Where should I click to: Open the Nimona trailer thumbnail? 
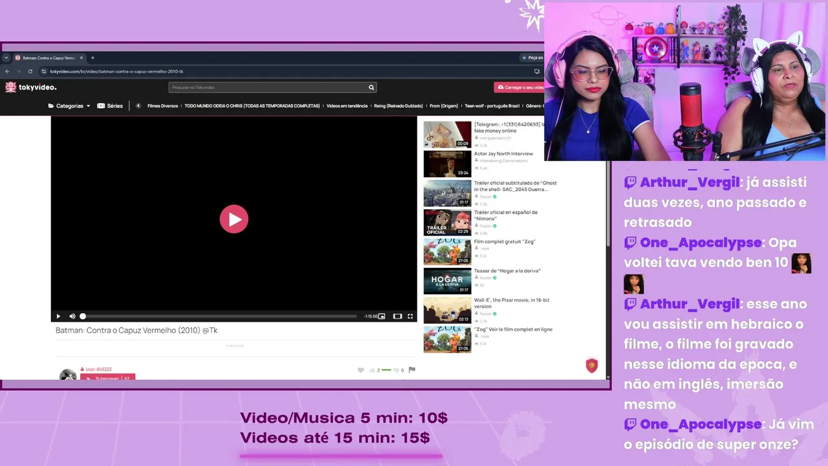click(x=448, y=222)
